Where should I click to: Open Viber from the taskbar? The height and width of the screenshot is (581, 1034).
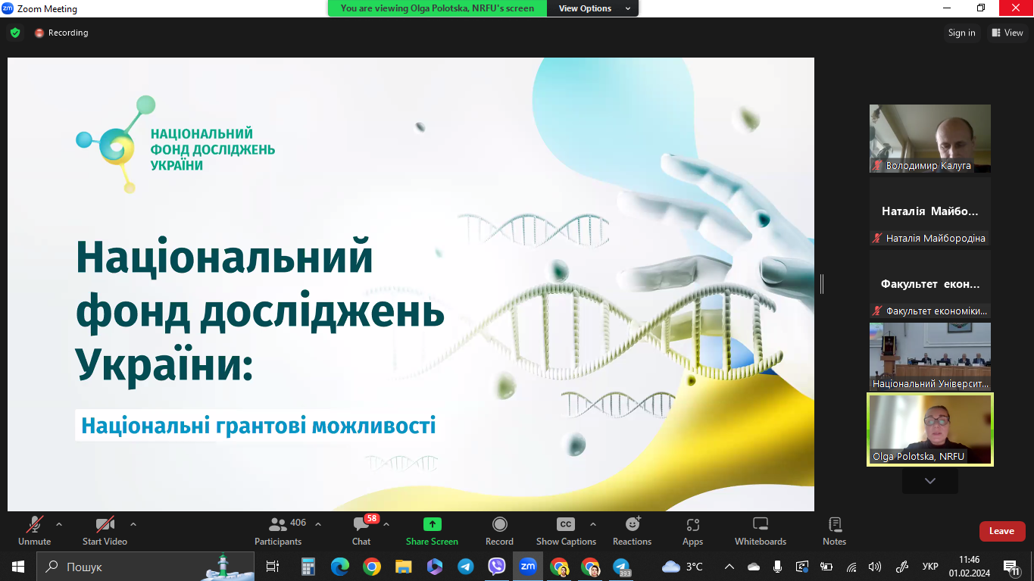[x=497, y=567]
